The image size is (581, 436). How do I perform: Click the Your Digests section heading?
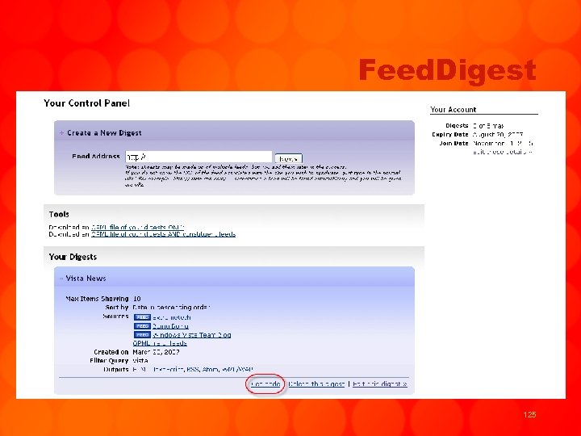click(x=73, y=257)
